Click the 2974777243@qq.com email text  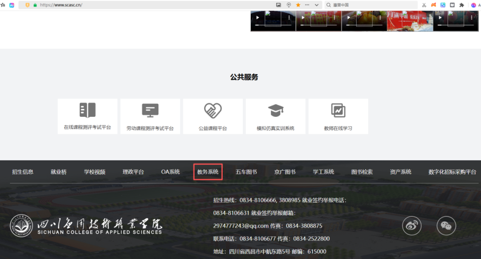(241, 226)
